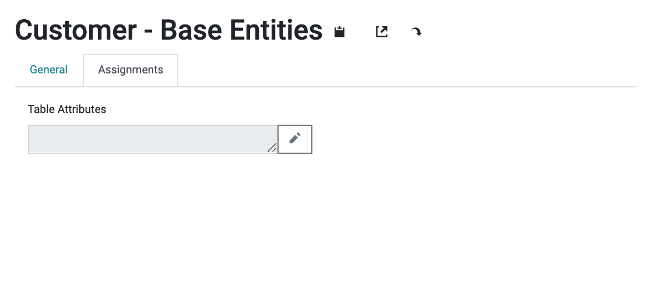The image size is (654, 296).
Task: Click the textarea resize grip handle
Action: 272,147
